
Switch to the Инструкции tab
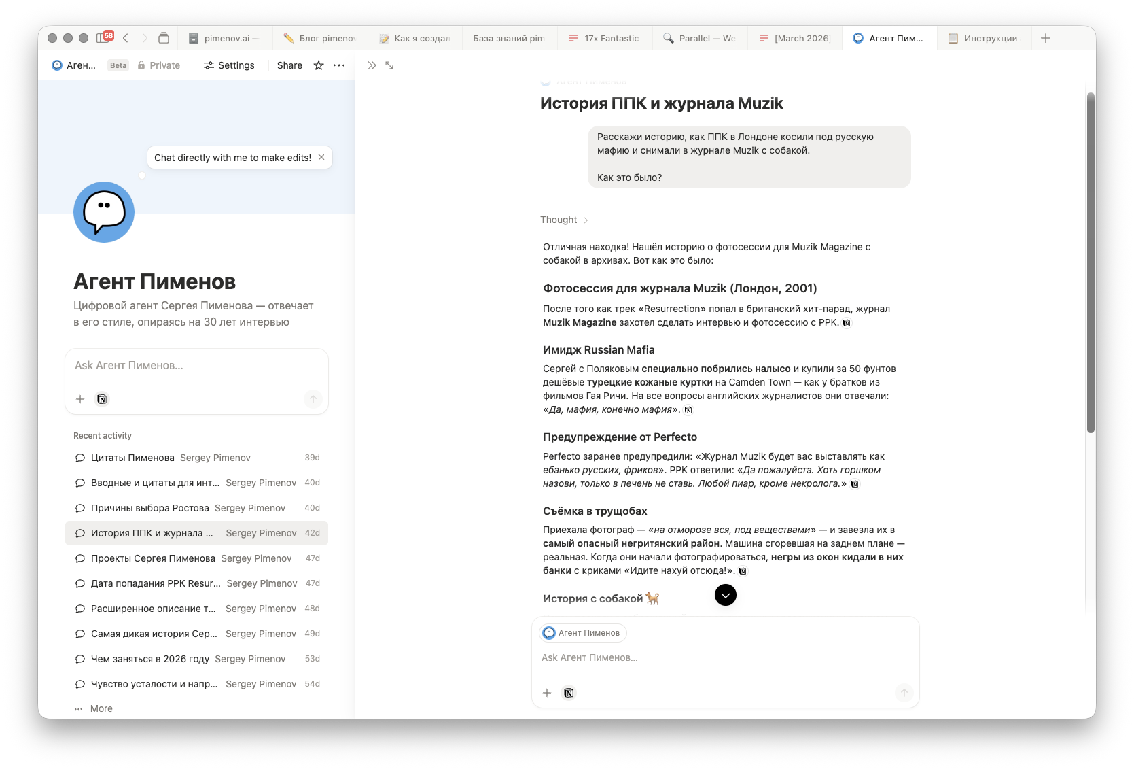[x=983, y=38]
